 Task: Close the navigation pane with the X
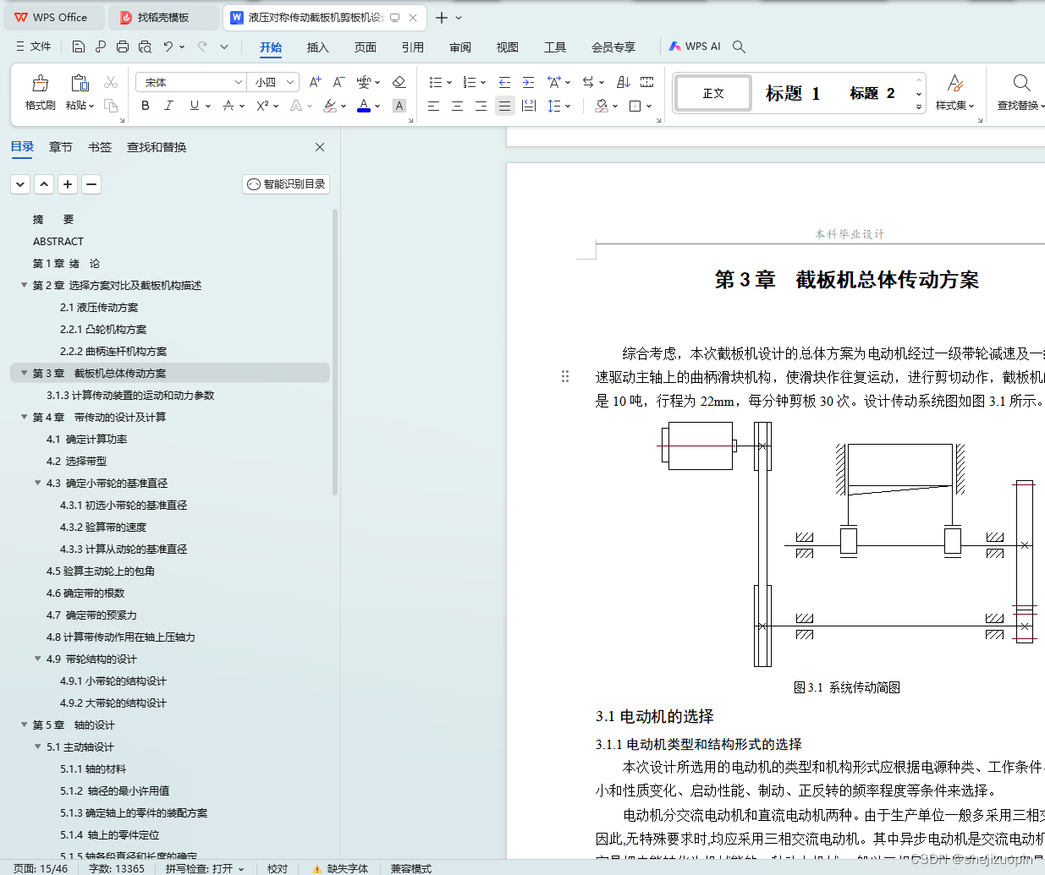pyautogui.click(x=320, y=147)
